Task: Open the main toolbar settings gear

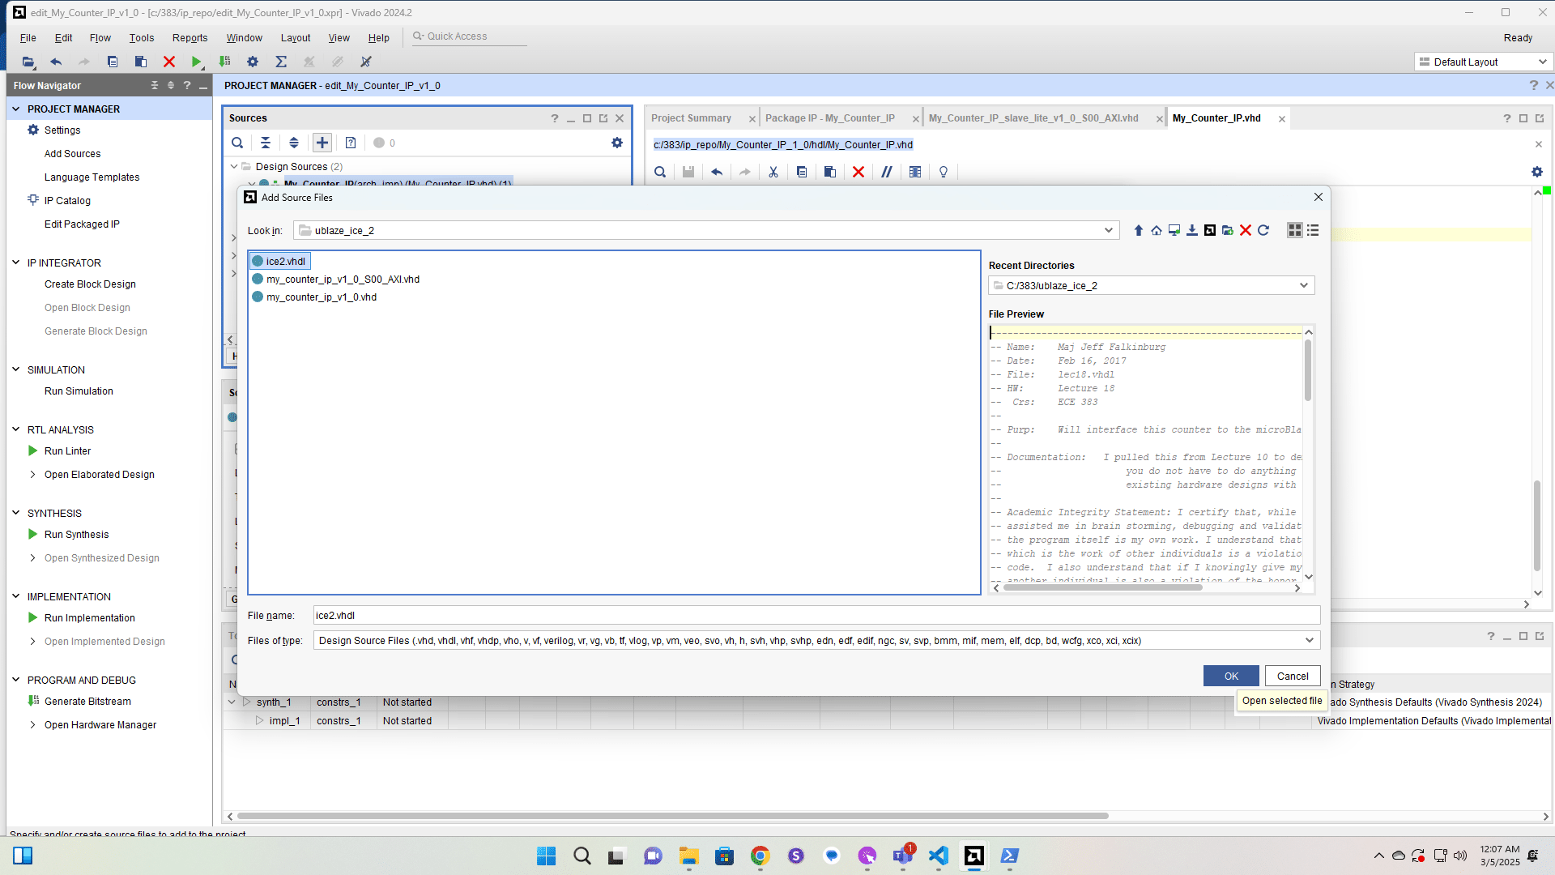Action: pos(253,62)
